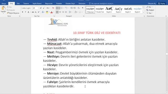Screen dimensions: 168x94
Task: Open the Görünüm tab
Action: click(82, 3)
